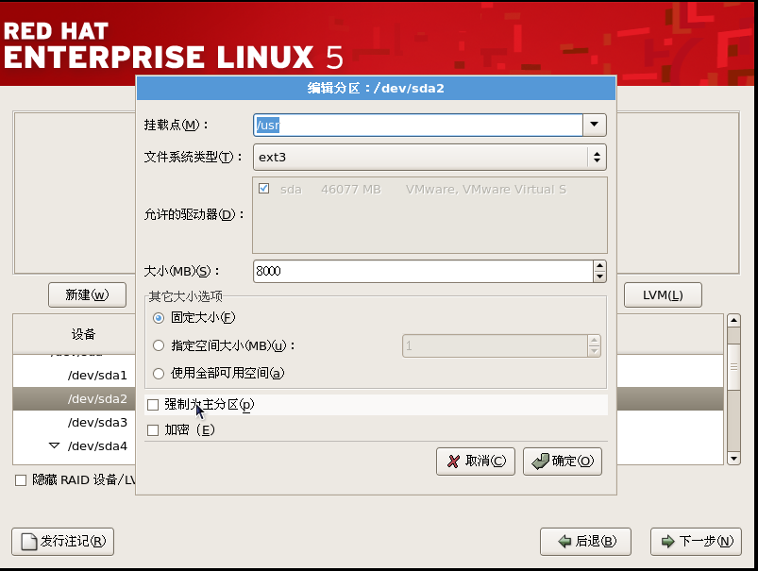Increase partition size with up stepper arrow
This screenshot has height=571, width=758.
(x=599, y=266)
